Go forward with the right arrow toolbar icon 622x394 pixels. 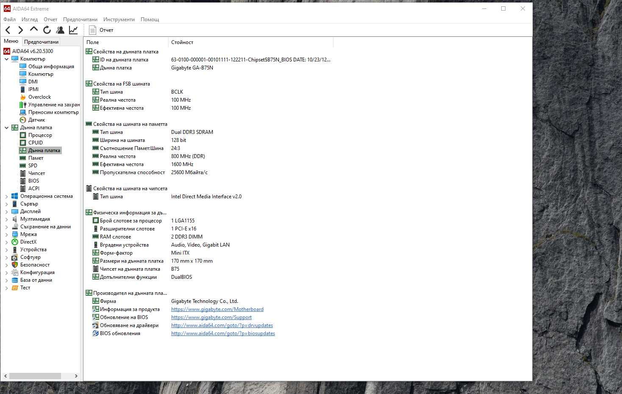(x=20, y=30)
